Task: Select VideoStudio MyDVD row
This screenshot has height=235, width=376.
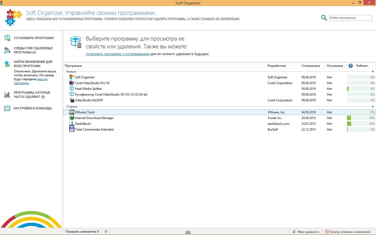Action: [219, 100]
